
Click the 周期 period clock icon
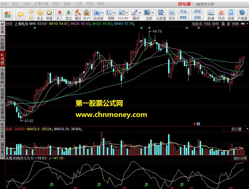tap(109, 12)
